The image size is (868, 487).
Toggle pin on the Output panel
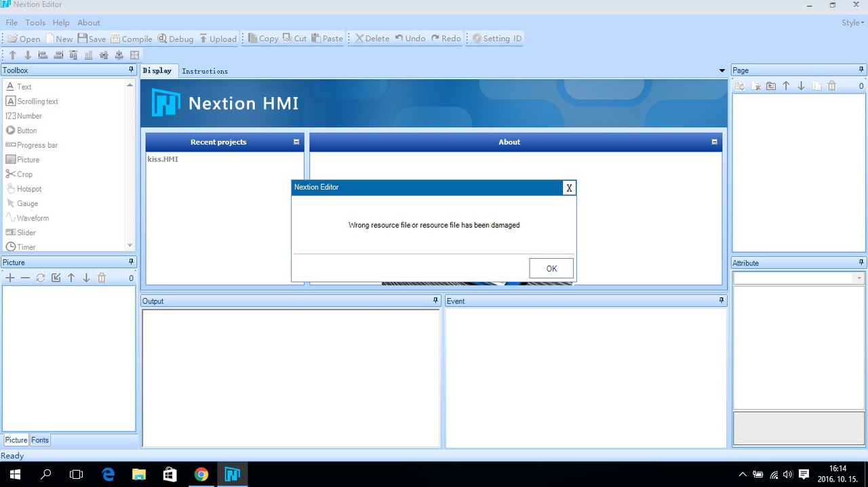[435, 301]
